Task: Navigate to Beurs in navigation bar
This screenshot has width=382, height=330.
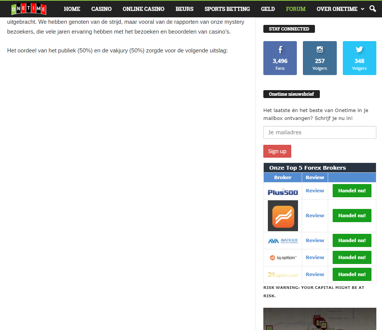Action: coord(184,9)
